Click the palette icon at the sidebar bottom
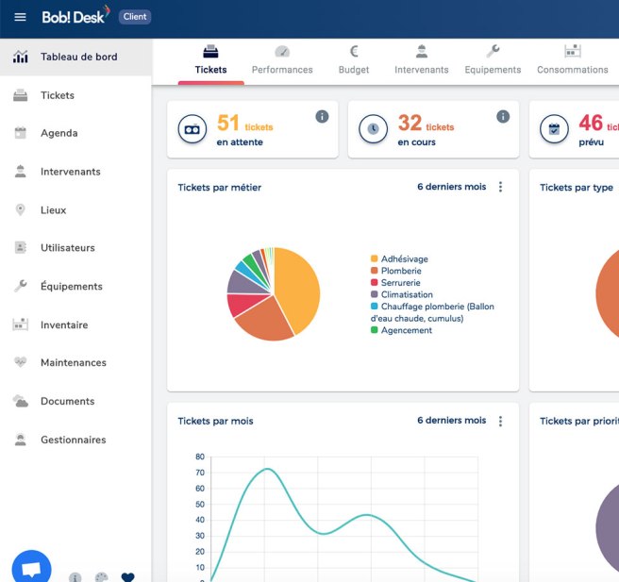 [102, 577]
